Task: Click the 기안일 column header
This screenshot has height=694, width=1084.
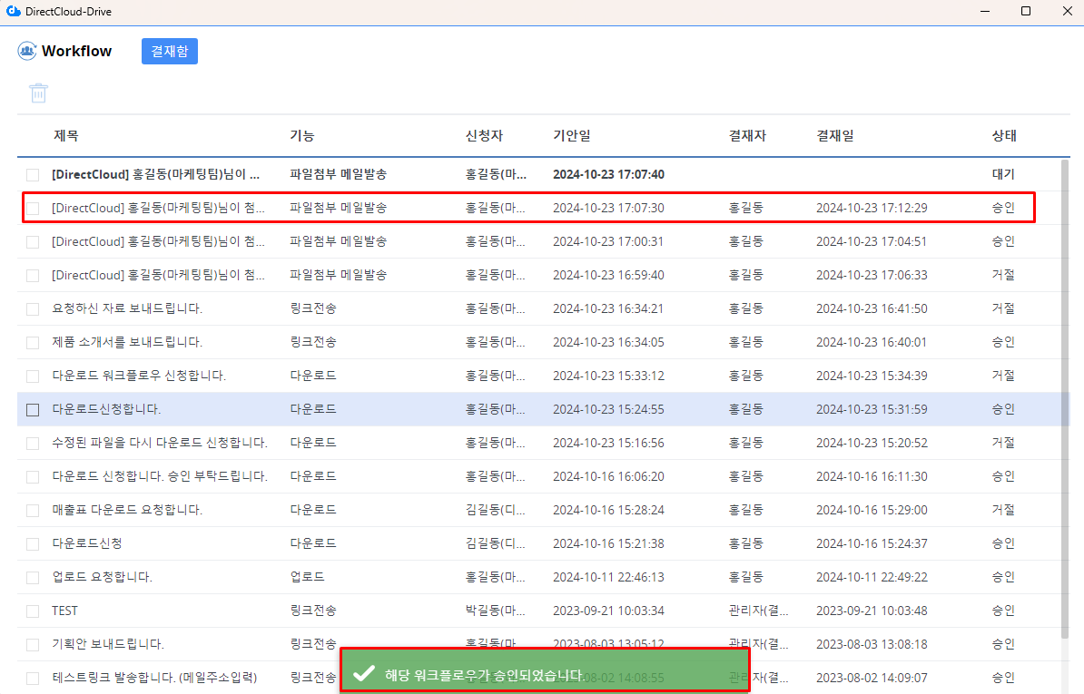Action: click(572, 136)
